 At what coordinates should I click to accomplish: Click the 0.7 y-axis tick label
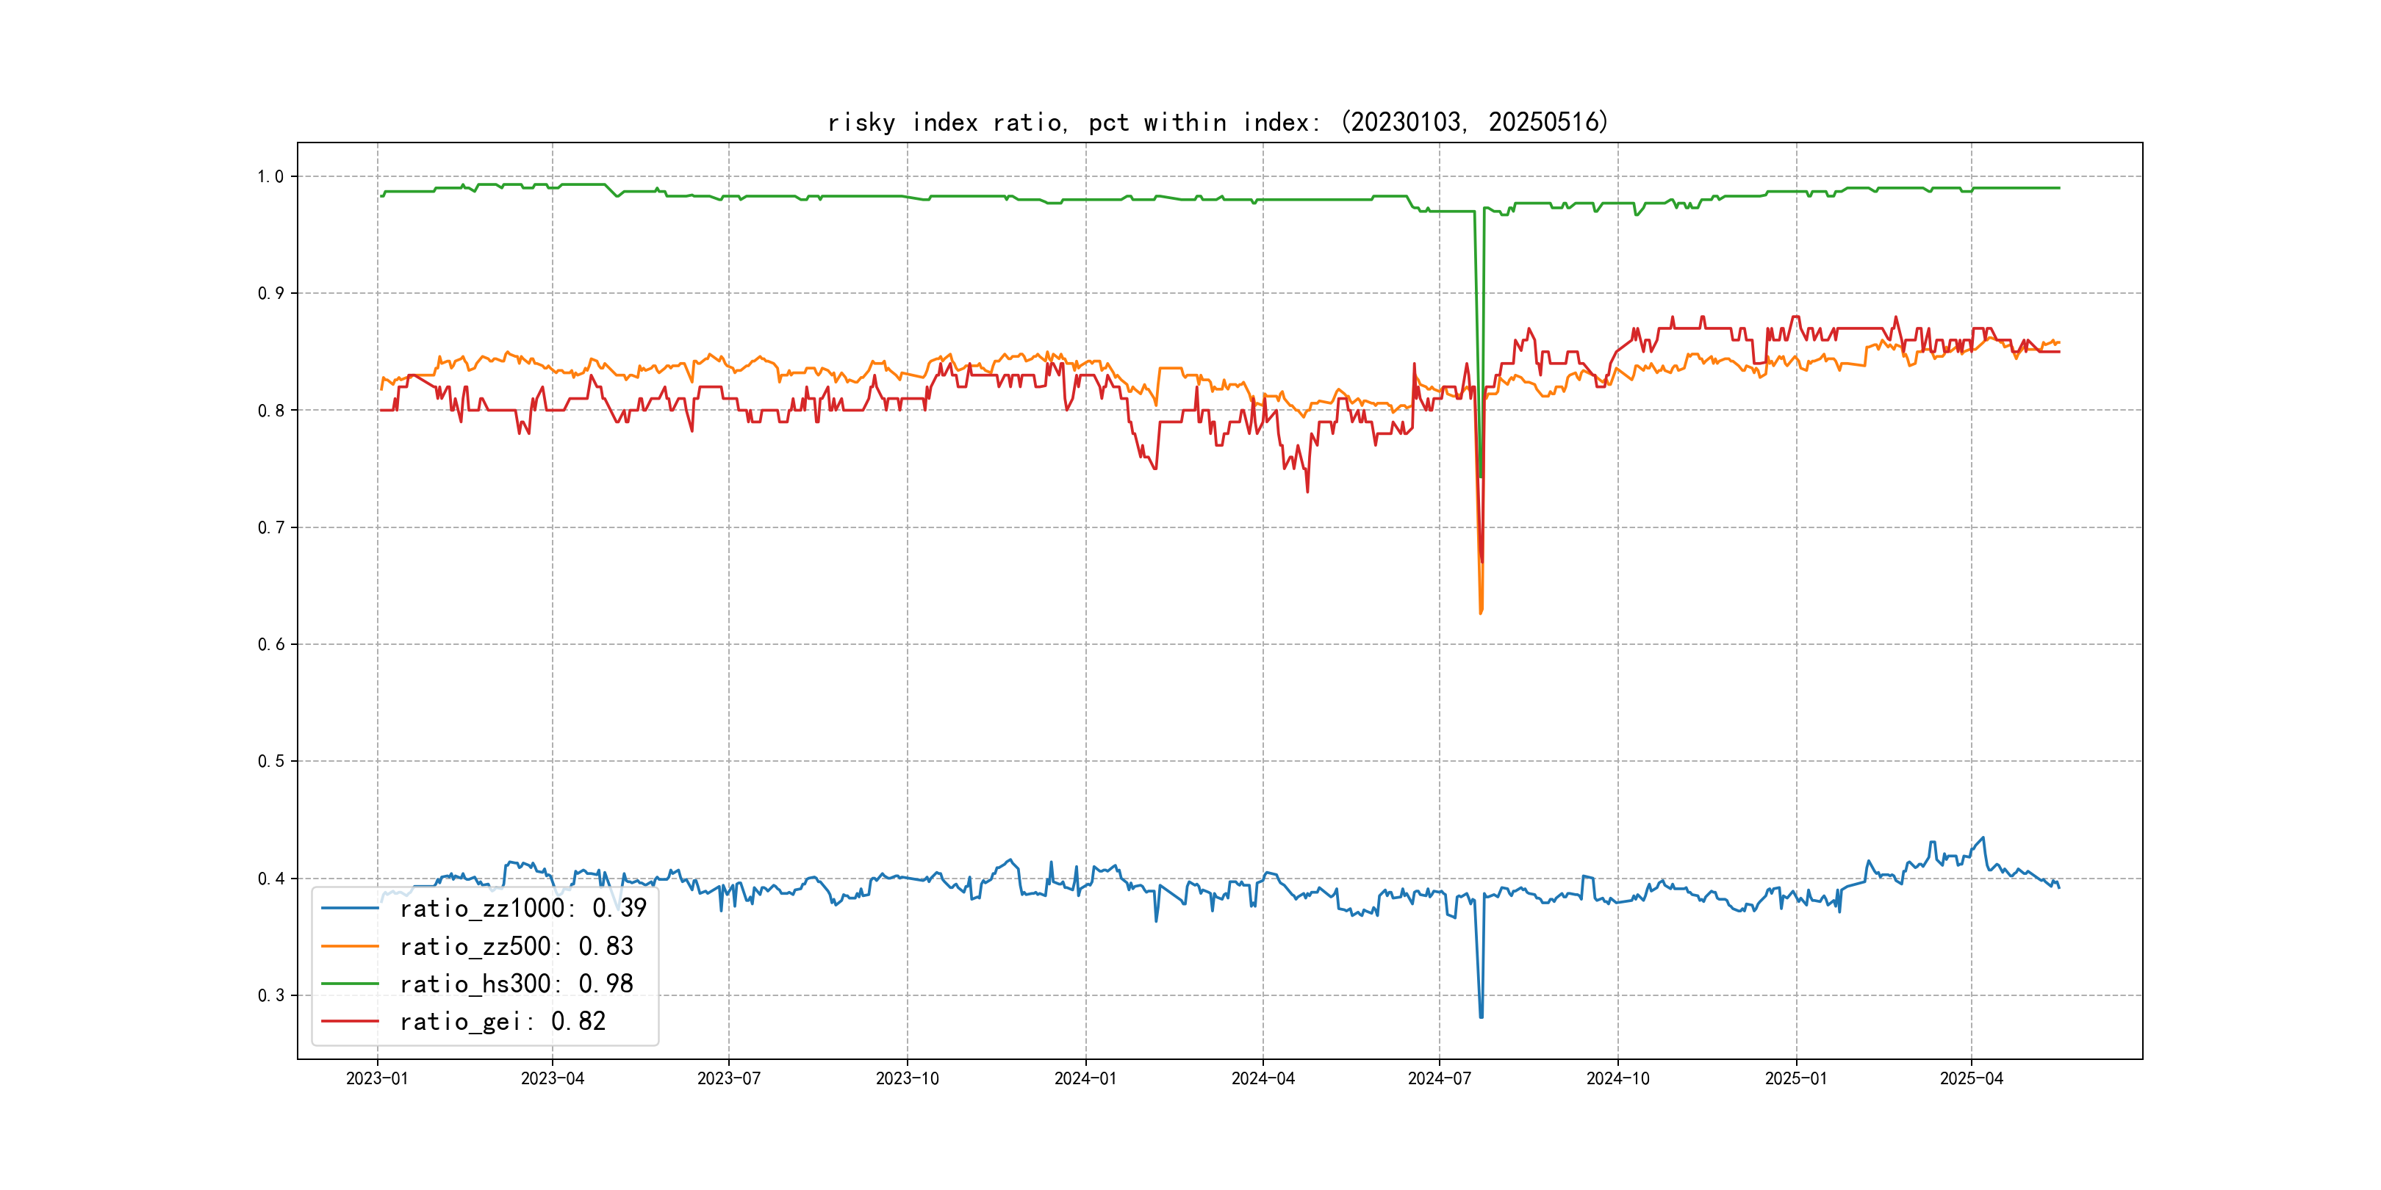coord(271,527)
